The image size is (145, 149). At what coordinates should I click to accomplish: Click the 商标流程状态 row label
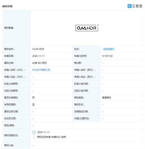(x=11, y=135)
